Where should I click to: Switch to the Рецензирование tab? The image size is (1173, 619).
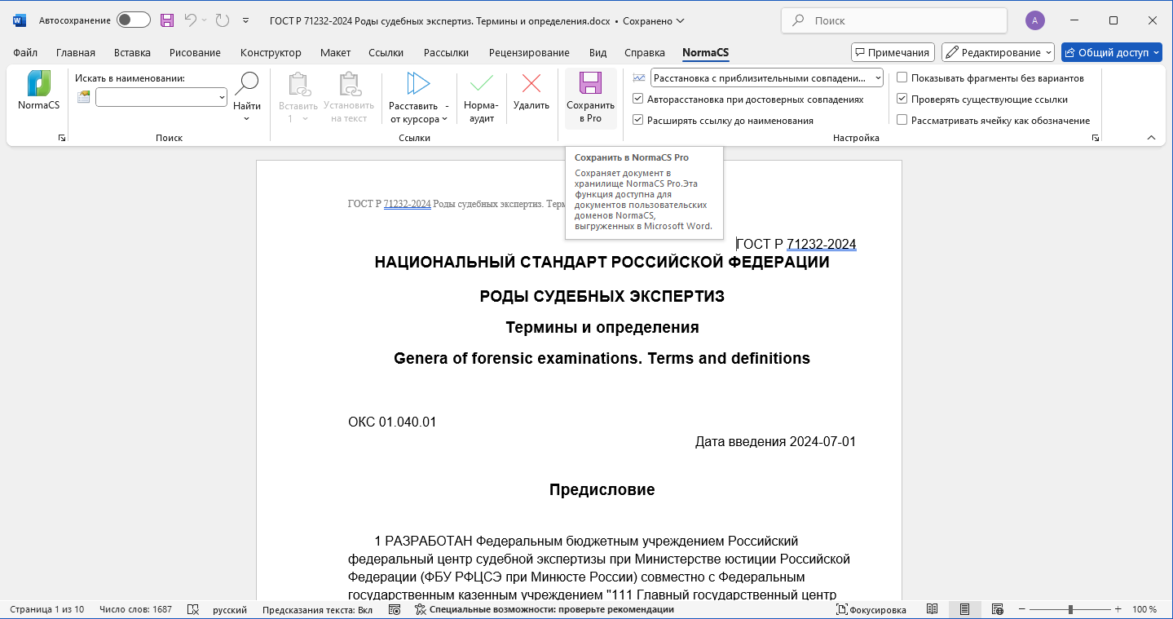click(529, 52)
